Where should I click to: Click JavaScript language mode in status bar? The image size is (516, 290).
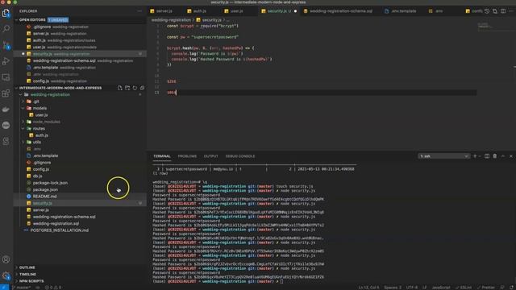click(x=441, y=288)
